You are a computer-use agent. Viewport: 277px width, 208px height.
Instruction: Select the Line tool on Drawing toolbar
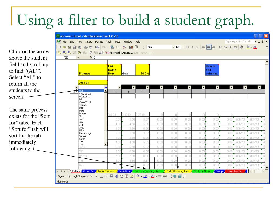91,176
